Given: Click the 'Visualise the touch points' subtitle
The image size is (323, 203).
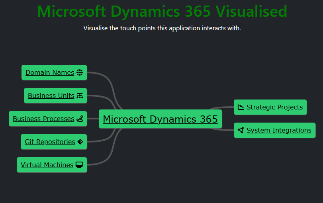Looking at the screenshot, I should click(162, 28).
